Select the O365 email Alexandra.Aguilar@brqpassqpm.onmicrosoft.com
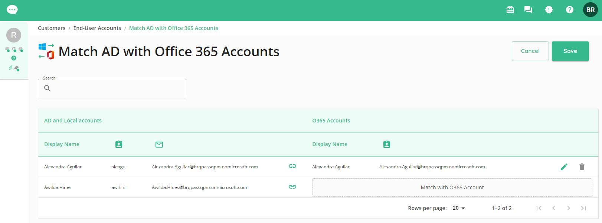602x223 pixels. [432, 167]
